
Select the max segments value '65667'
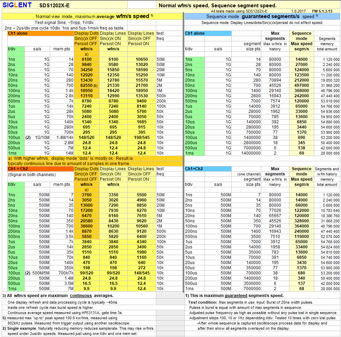[275, 216]
